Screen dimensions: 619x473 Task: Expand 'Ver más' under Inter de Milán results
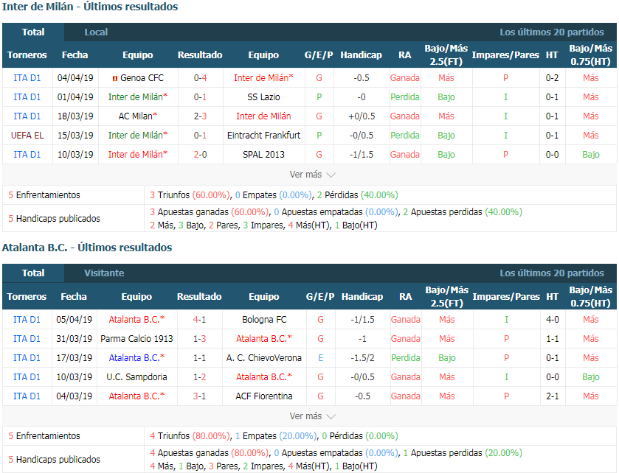click(312, 174)
